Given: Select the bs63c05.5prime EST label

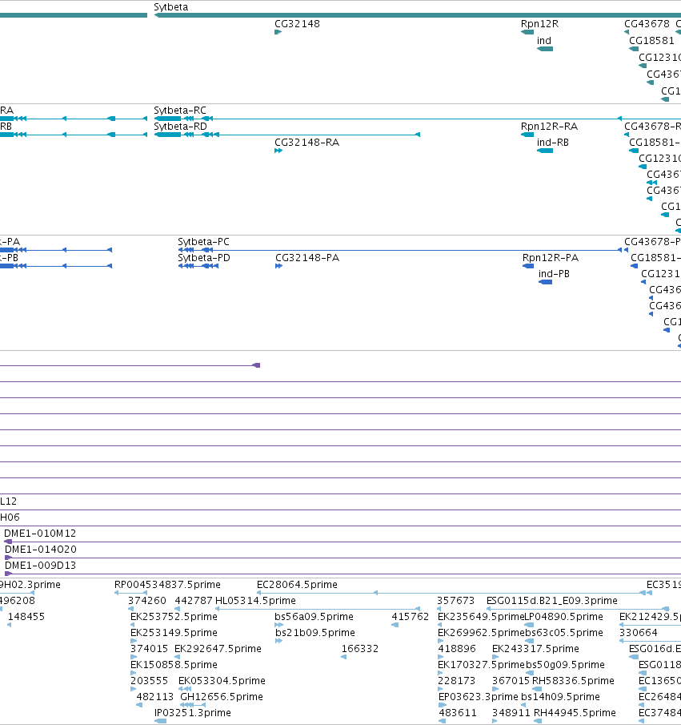Looking at the screenshot, I should click(564, 633).
